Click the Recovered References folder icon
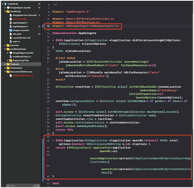 (8, 72)
